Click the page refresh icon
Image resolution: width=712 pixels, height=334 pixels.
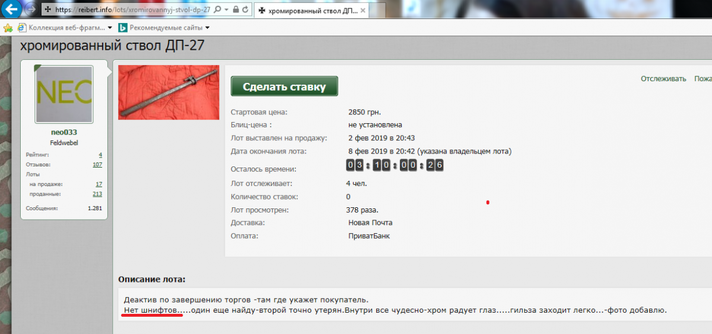tap(246, 9)
